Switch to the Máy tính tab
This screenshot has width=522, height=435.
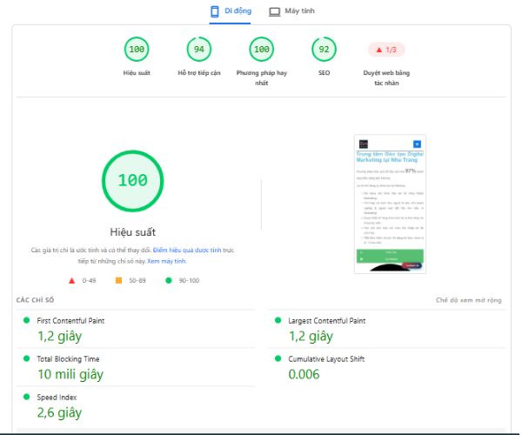[291, 11]
